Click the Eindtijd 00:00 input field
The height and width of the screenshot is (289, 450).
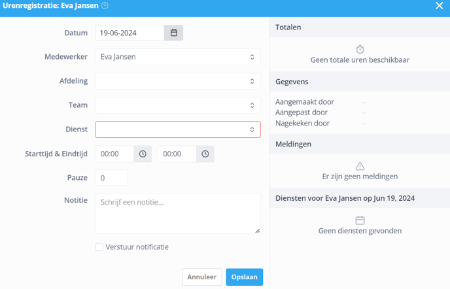point(177,154)
